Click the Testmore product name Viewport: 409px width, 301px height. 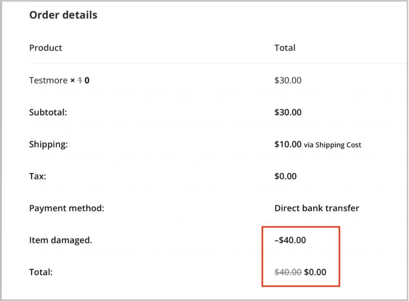click(x=48, y=80)
